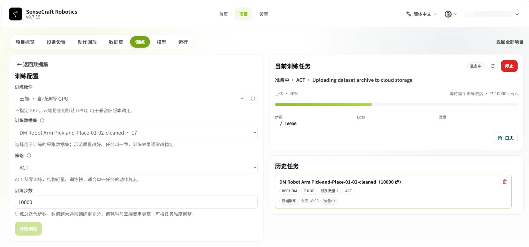Switch to the 动作回放 tab
Viewport: 529px width, 247px height.
87,42
